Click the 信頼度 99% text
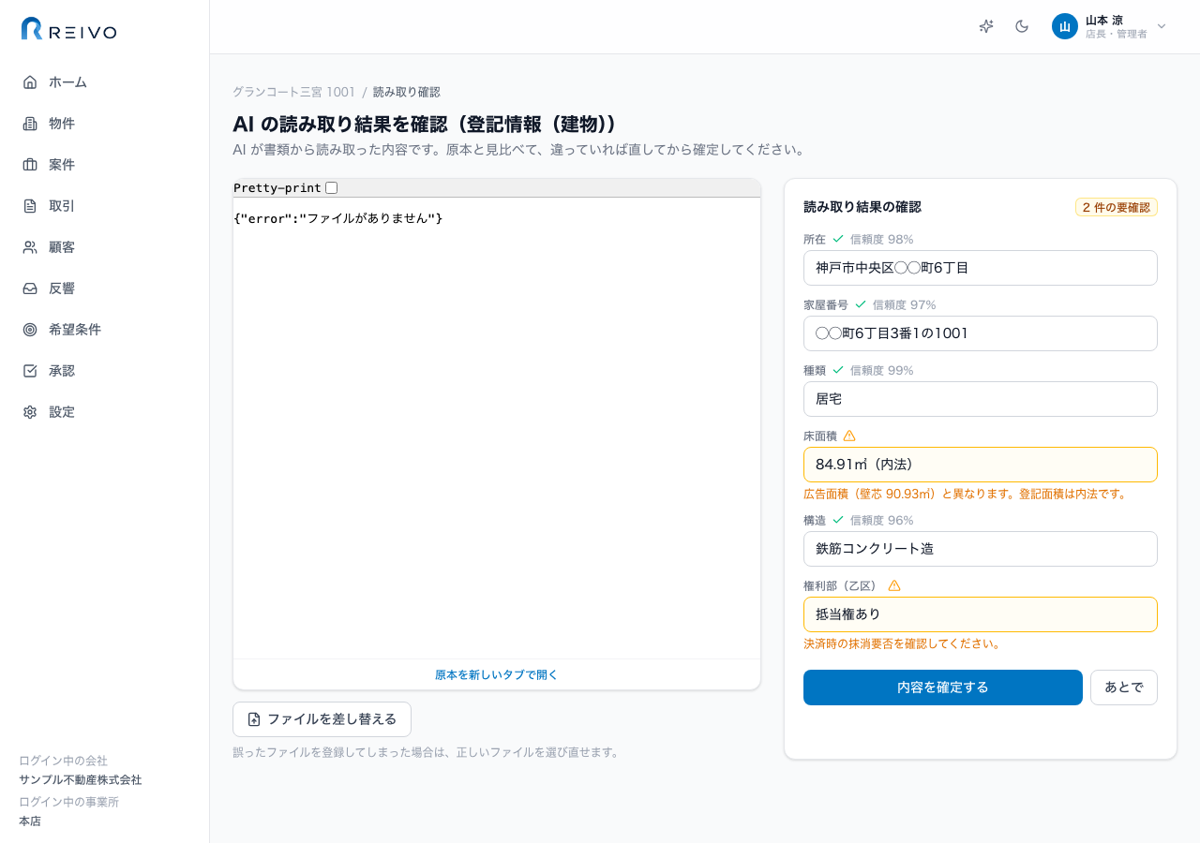The height and width of the screenshot is (843, 1200). point(882,370)
